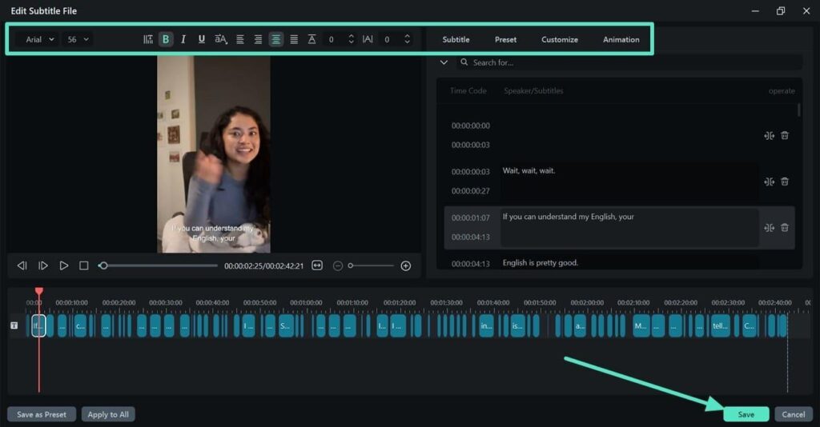Align subtitle text left
The width and height of the screenshot is (820, 427).
click(x=240, y=39)
